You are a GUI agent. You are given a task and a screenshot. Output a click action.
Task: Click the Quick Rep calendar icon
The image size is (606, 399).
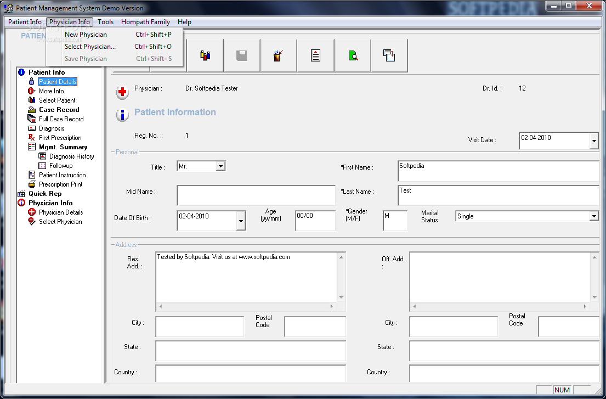pos(21,194)
